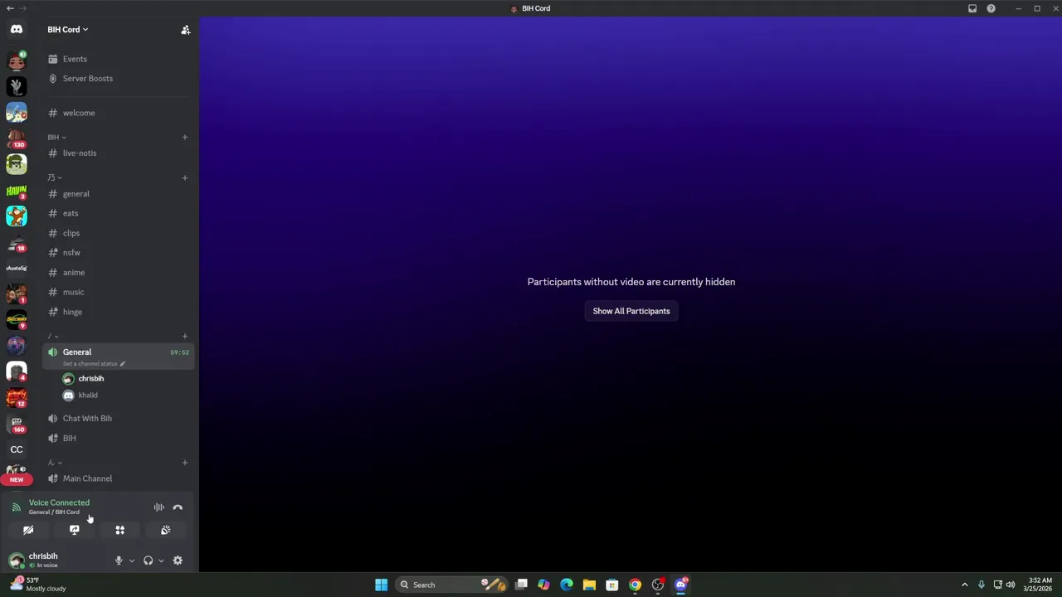Viewport: 1062px width, 597px height.
Task: Open the live-notis channel
Action: coord(118,153)
